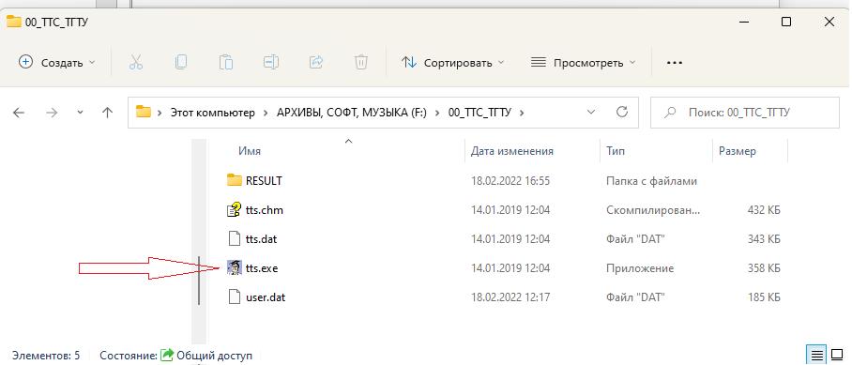The height and width of the screenshot is (365, 852).
Task: Click the Share icon in toolbar
Action: (315, 63)
